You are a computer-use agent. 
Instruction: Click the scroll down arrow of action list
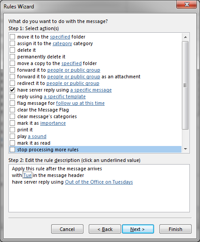pos(185,149)
